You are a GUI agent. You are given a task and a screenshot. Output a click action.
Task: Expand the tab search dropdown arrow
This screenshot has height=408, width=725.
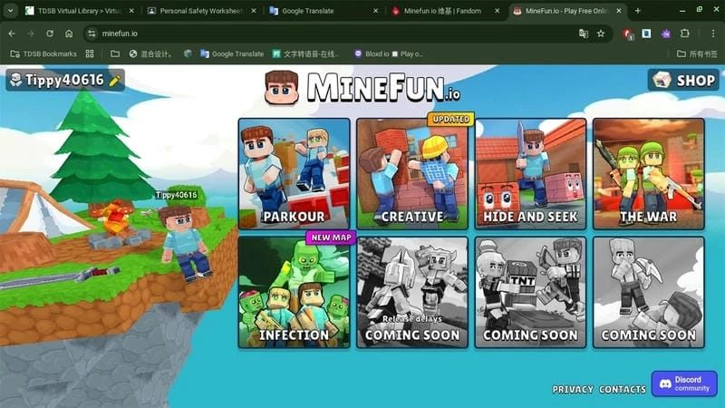pyautogui.click(x=10, y=11)
